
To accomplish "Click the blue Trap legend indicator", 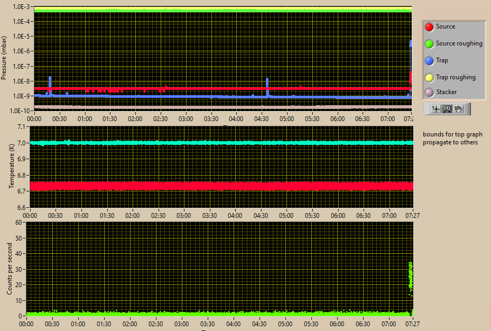I will pyautogui.click(x=429, y=60).
